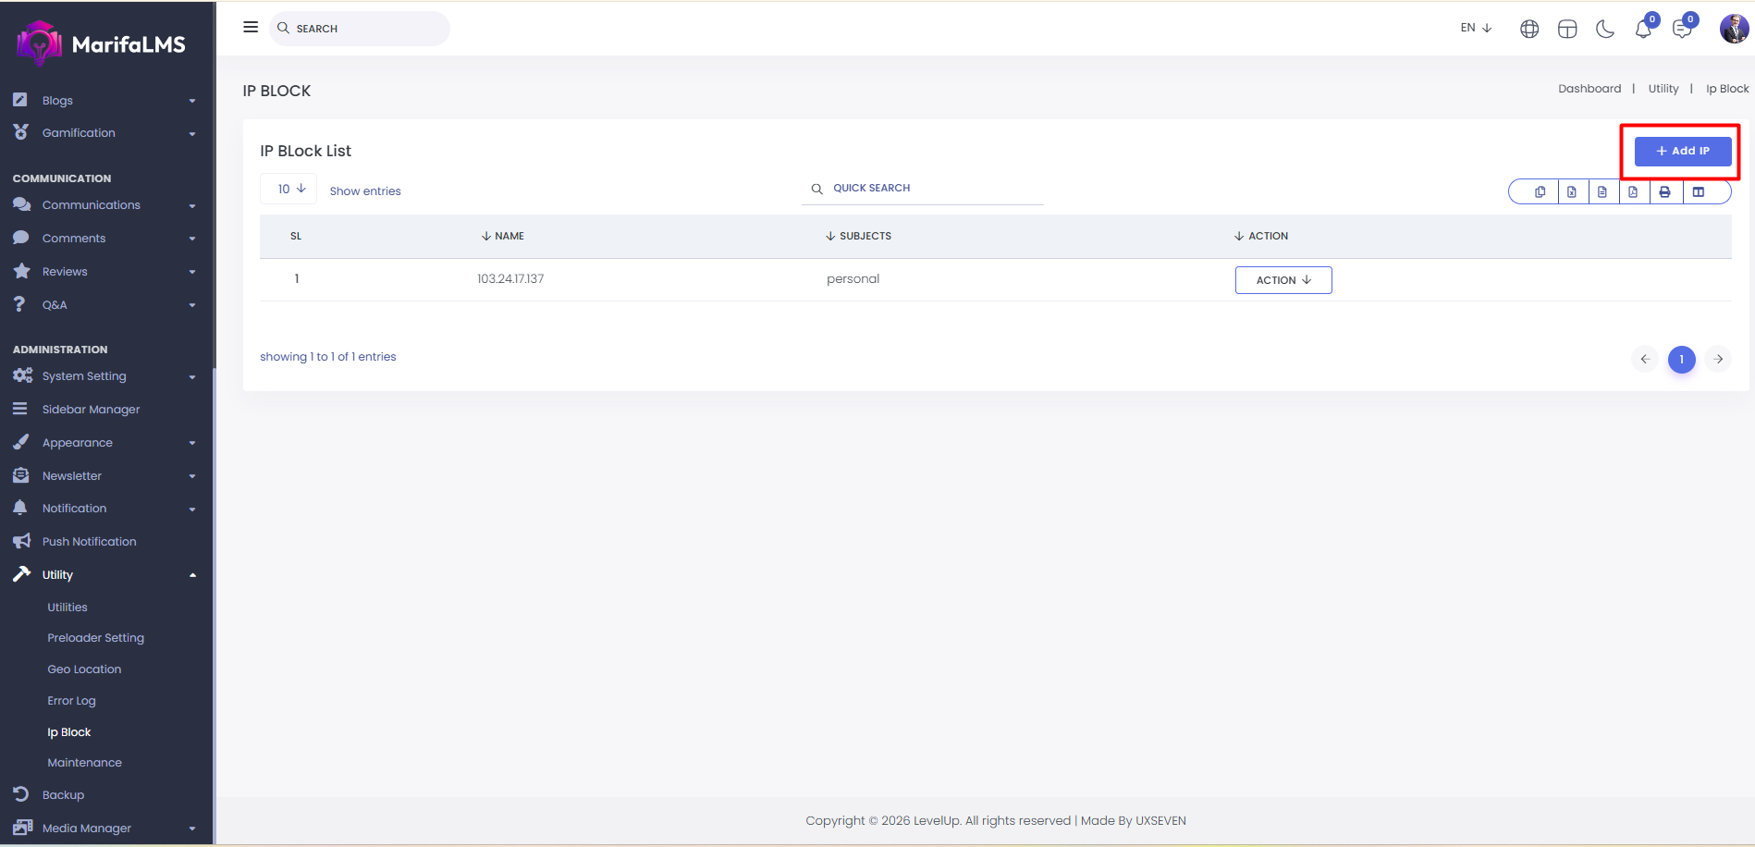Toggle the sidebar with hamburger menu icon
This screenshot has width=1755, height=847.
251,28
